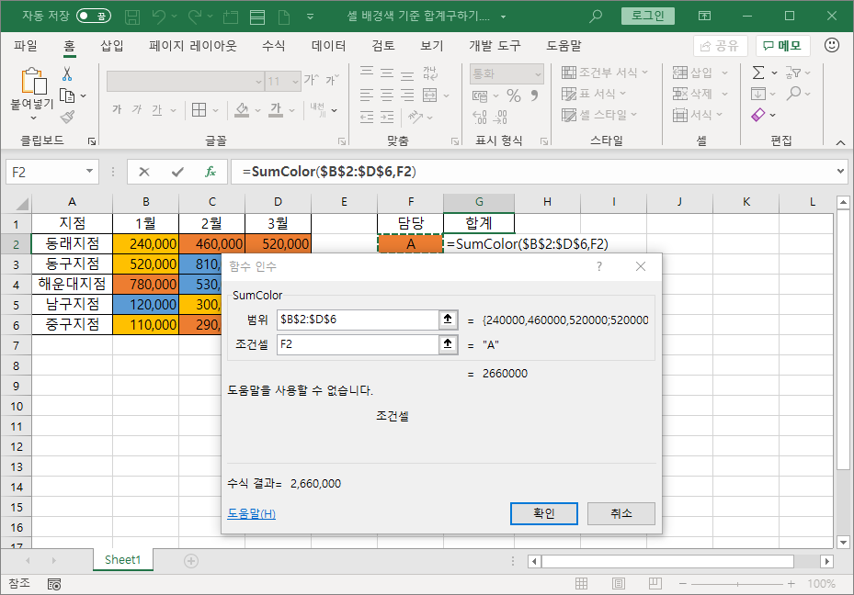Image resolution: width=854 pixels, height=595 pixels.
Task: Switch to Normal view icon
Action: click(x=582, y=584)
